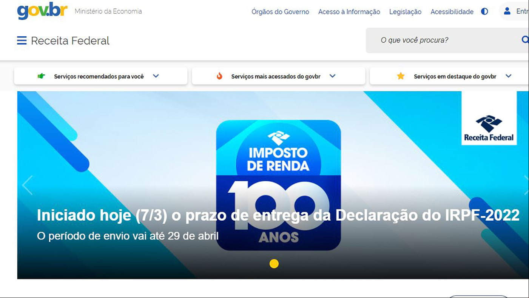
Task: Click the search magnifier icon
Action: coord(525,40)
